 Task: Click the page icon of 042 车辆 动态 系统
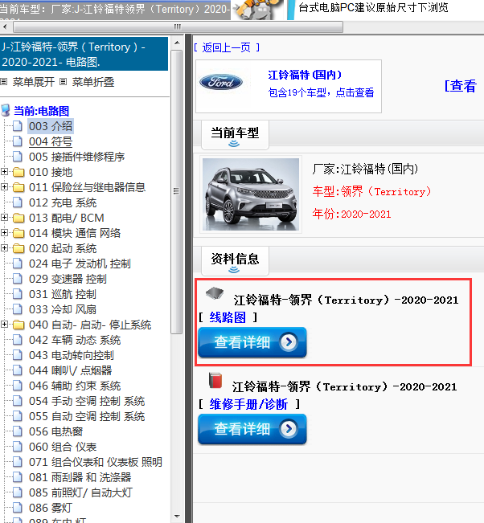(x=18, y=340)
